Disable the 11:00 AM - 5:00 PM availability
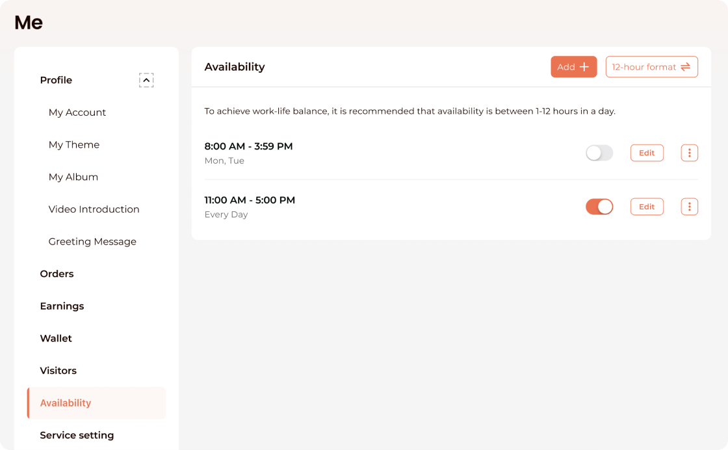Screen dimensions: 728x450 click(x=599, y=207)
